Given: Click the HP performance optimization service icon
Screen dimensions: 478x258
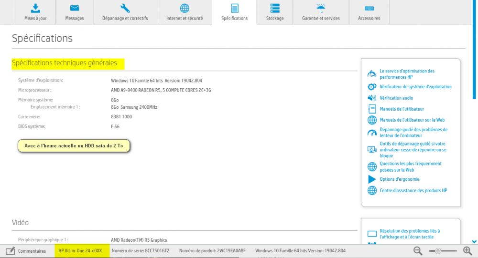Looking at the screenshot, I should click(372, 74).
